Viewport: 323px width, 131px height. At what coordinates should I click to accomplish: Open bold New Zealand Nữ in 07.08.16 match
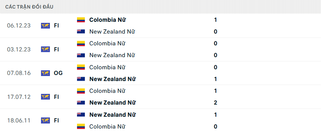point(112,79)
